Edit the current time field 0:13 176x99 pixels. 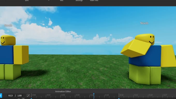[10, 96]
